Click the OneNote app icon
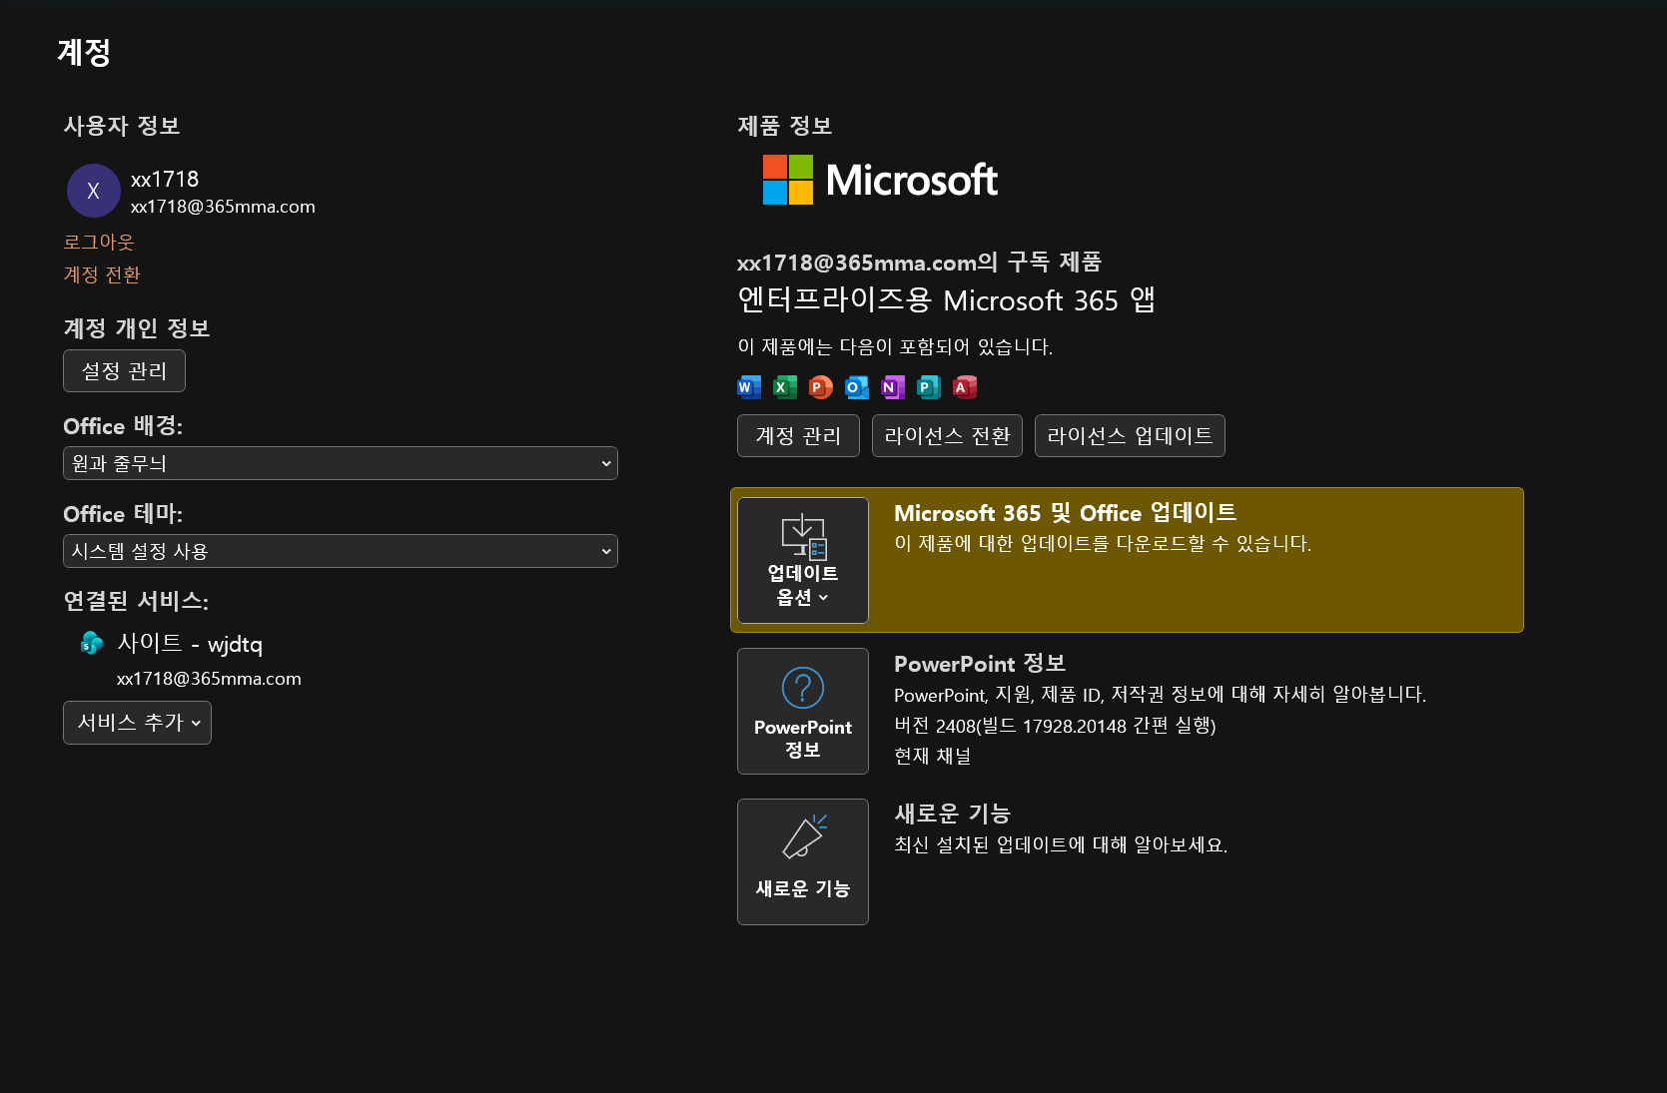Screen dimensions: 1667x1093 coord(893,387)
